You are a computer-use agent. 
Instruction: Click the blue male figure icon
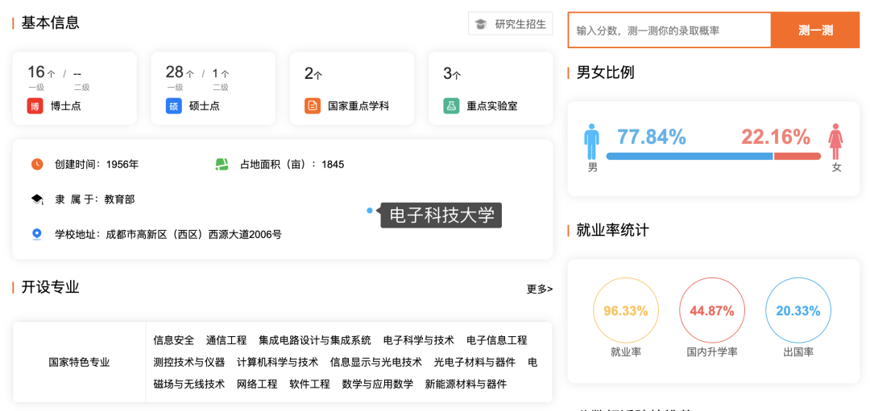pyautogui.click(x=592, y=142)
